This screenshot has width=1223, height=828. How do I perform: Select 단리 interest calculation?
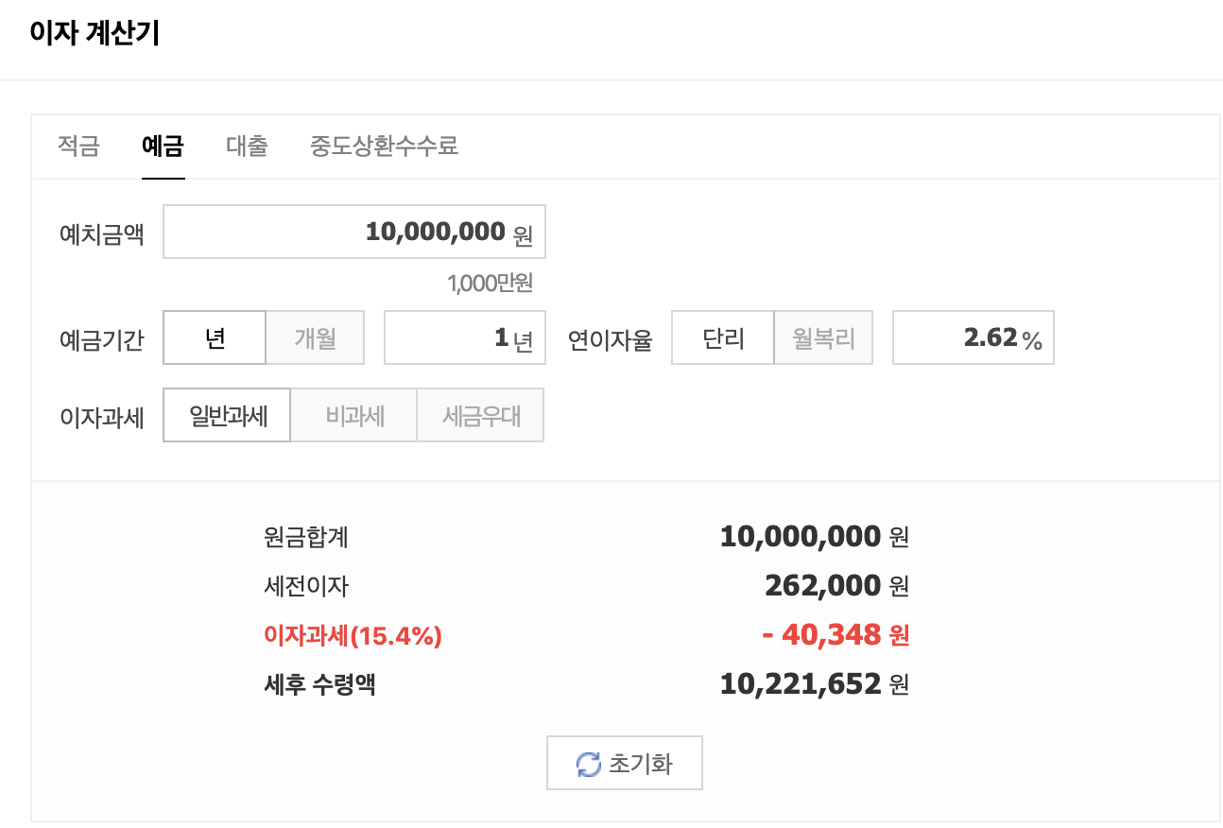[x=721, y=336]
